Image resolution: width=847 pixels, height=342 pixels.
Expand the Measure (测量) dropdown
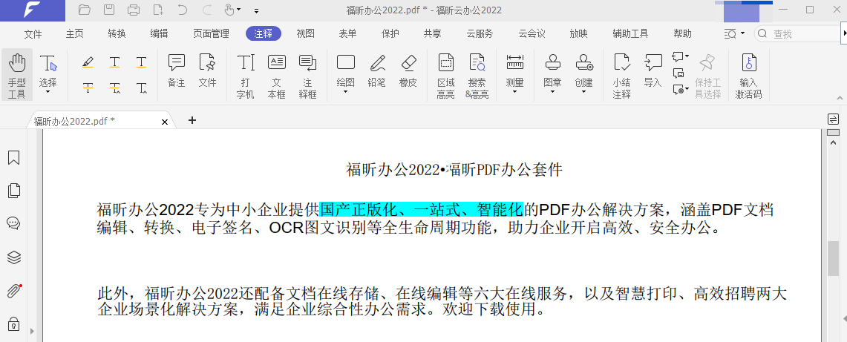coord(514,92)
